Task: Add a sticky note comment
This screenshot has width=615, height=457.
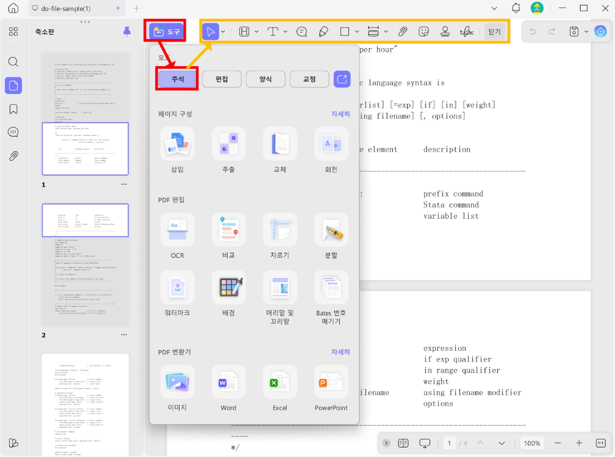Action: coord(302,31)
